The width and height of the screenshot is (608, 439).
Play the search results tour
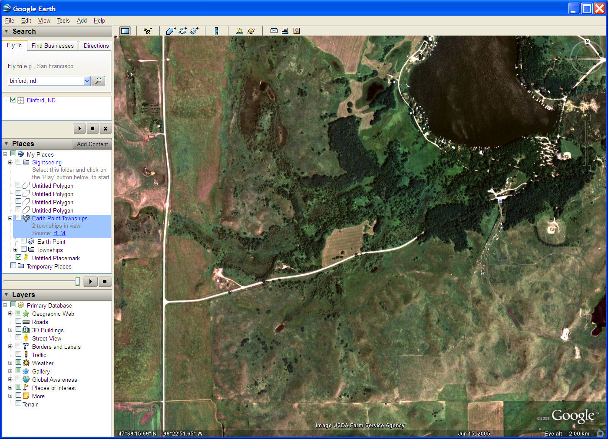click(x=79, y=128)
